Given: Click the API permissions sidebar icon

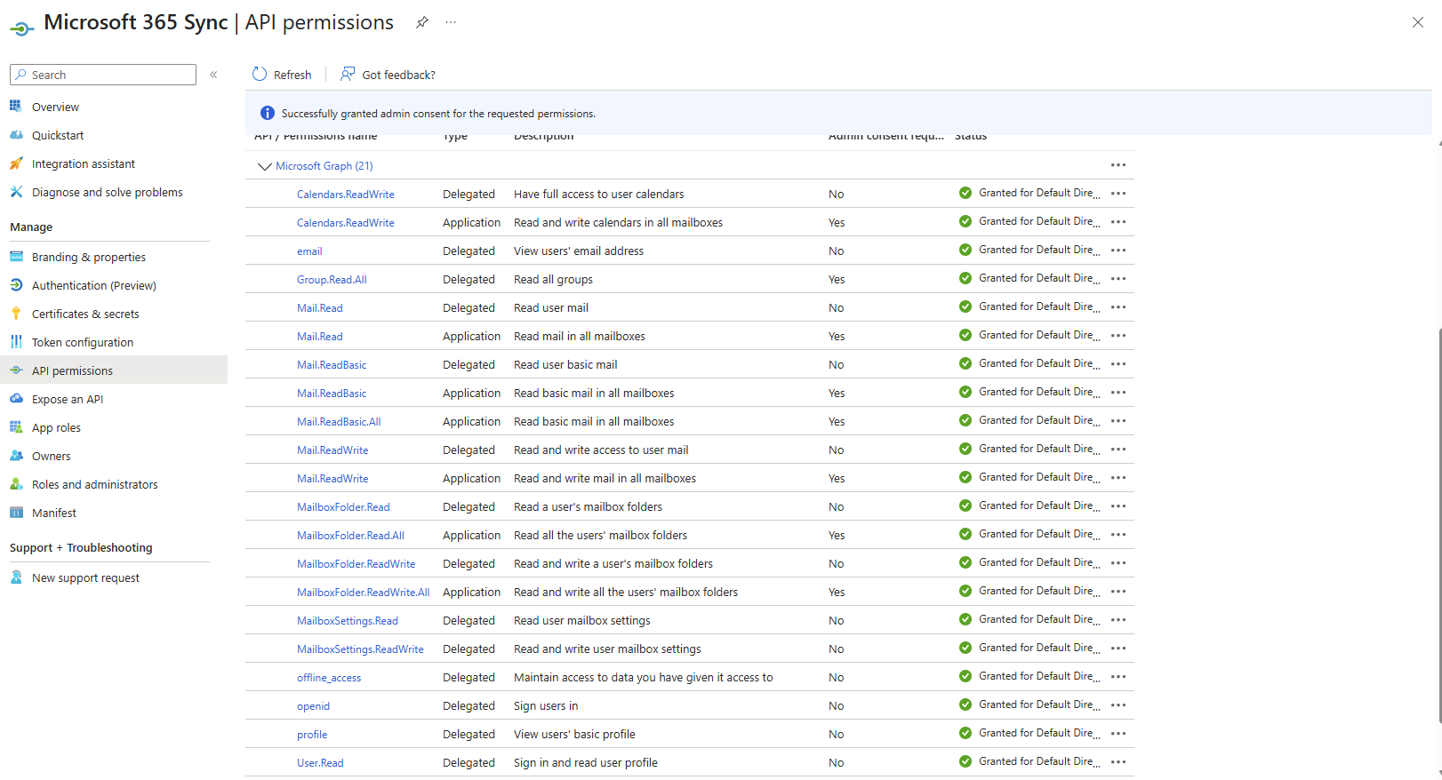Looking at the screenshot, I should tap(16, 370).
